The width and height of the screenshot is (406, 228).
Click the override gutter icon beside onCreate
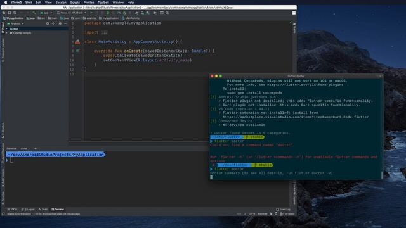(x=77, y=51)
